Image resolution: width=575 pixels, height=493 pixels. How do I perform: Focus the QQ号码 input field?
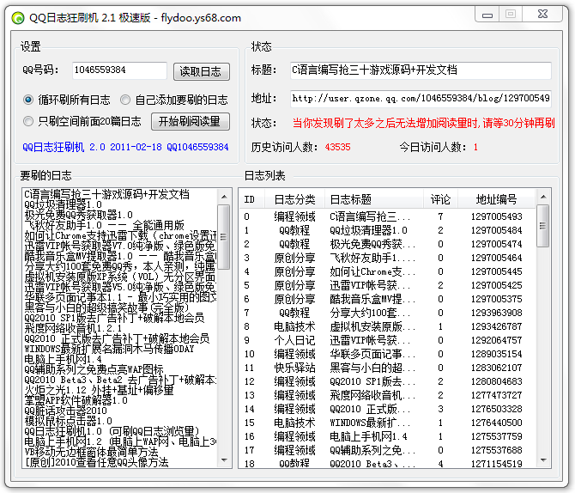[119, 70]
